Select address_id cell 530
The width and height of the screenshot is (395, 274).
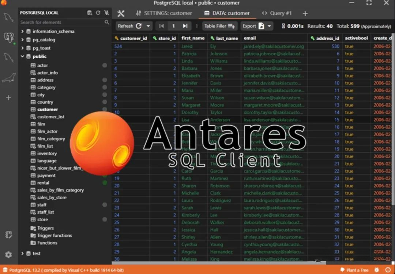(x=325, y=47)
